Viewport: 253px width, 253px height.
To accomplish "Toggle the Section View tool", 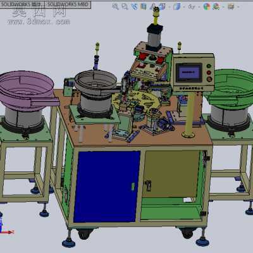I will click(x=144, y=6).
